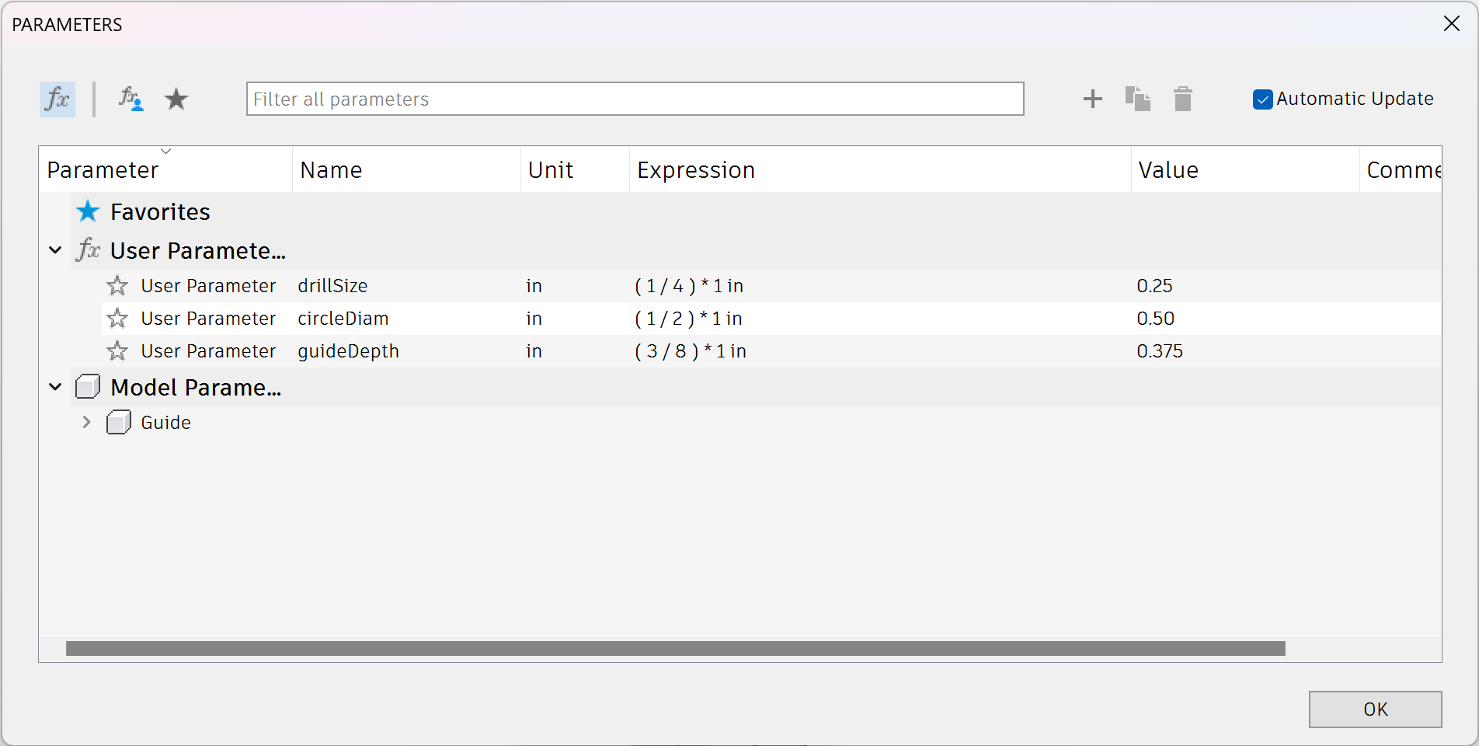
Task: Click the copy parameter icon
Action: coord(1137,99)
